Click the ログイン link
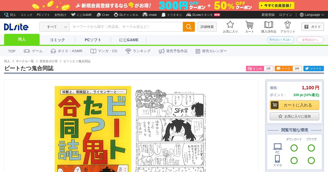The image size is (328, 172). tap(286, 15)
